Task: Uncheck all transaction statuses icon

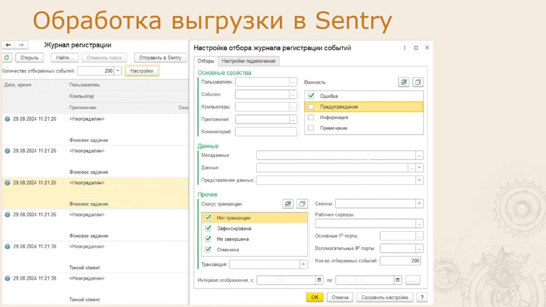Action: click(302, 204)
